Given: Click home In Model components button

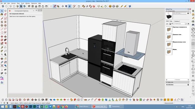Looking at the screenshot, I should coord(170,24).
